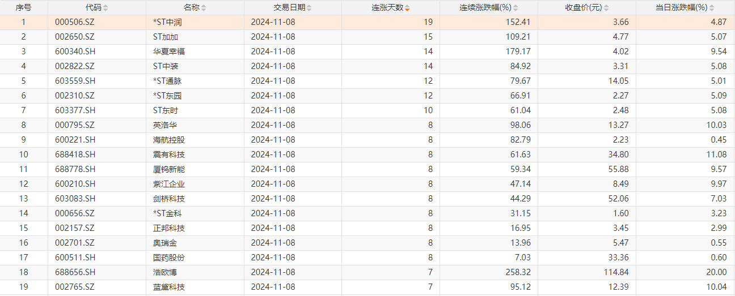Select stock name *ST通脉
Image resolution: width=735 pixels, height=296 pixels.
click(x=168, y=81)
